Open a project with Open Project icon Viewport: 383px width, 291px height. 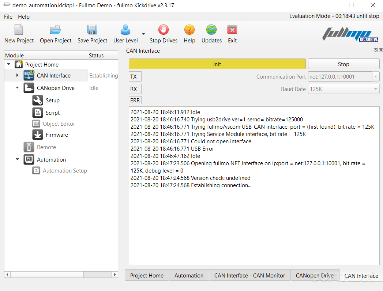click(56, 30)
